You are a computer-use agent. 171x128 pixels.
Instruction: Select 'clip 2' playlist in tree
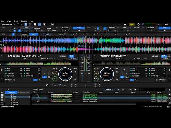click(14, 98)
